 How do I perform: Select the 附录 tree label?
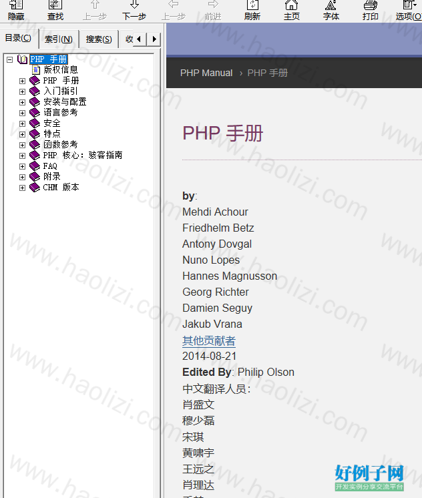point(52,177)
